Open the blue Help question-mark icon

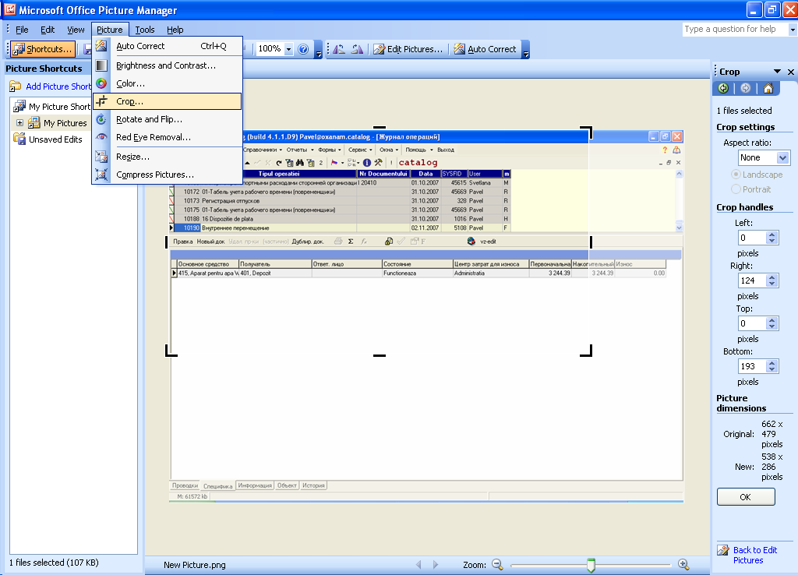pyautogui.click(x=303, y=49)
